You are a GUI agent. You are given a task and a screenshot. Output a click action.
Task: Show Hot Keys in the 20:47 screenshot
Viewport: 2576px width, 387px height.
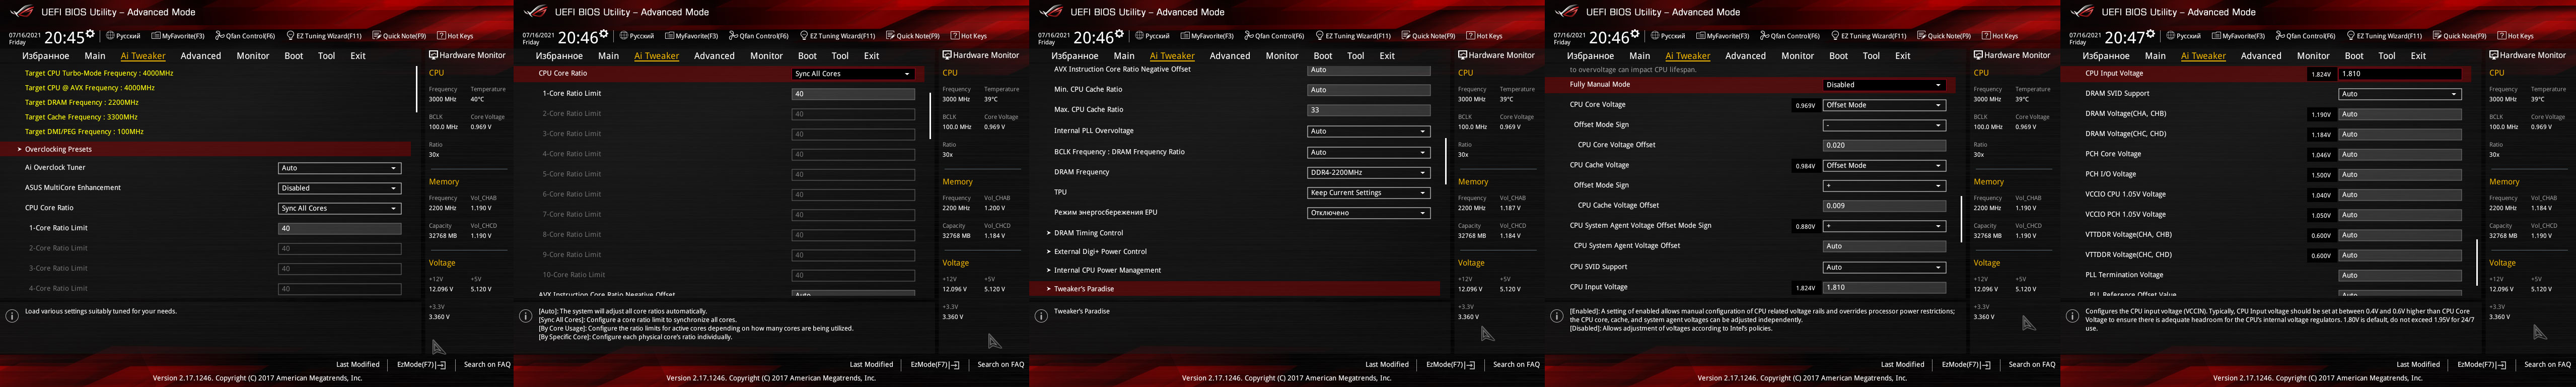2515,36
